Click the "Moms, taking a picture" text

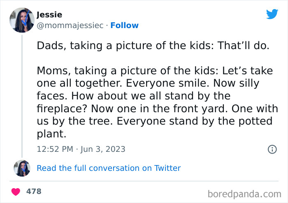click(103, 71)
